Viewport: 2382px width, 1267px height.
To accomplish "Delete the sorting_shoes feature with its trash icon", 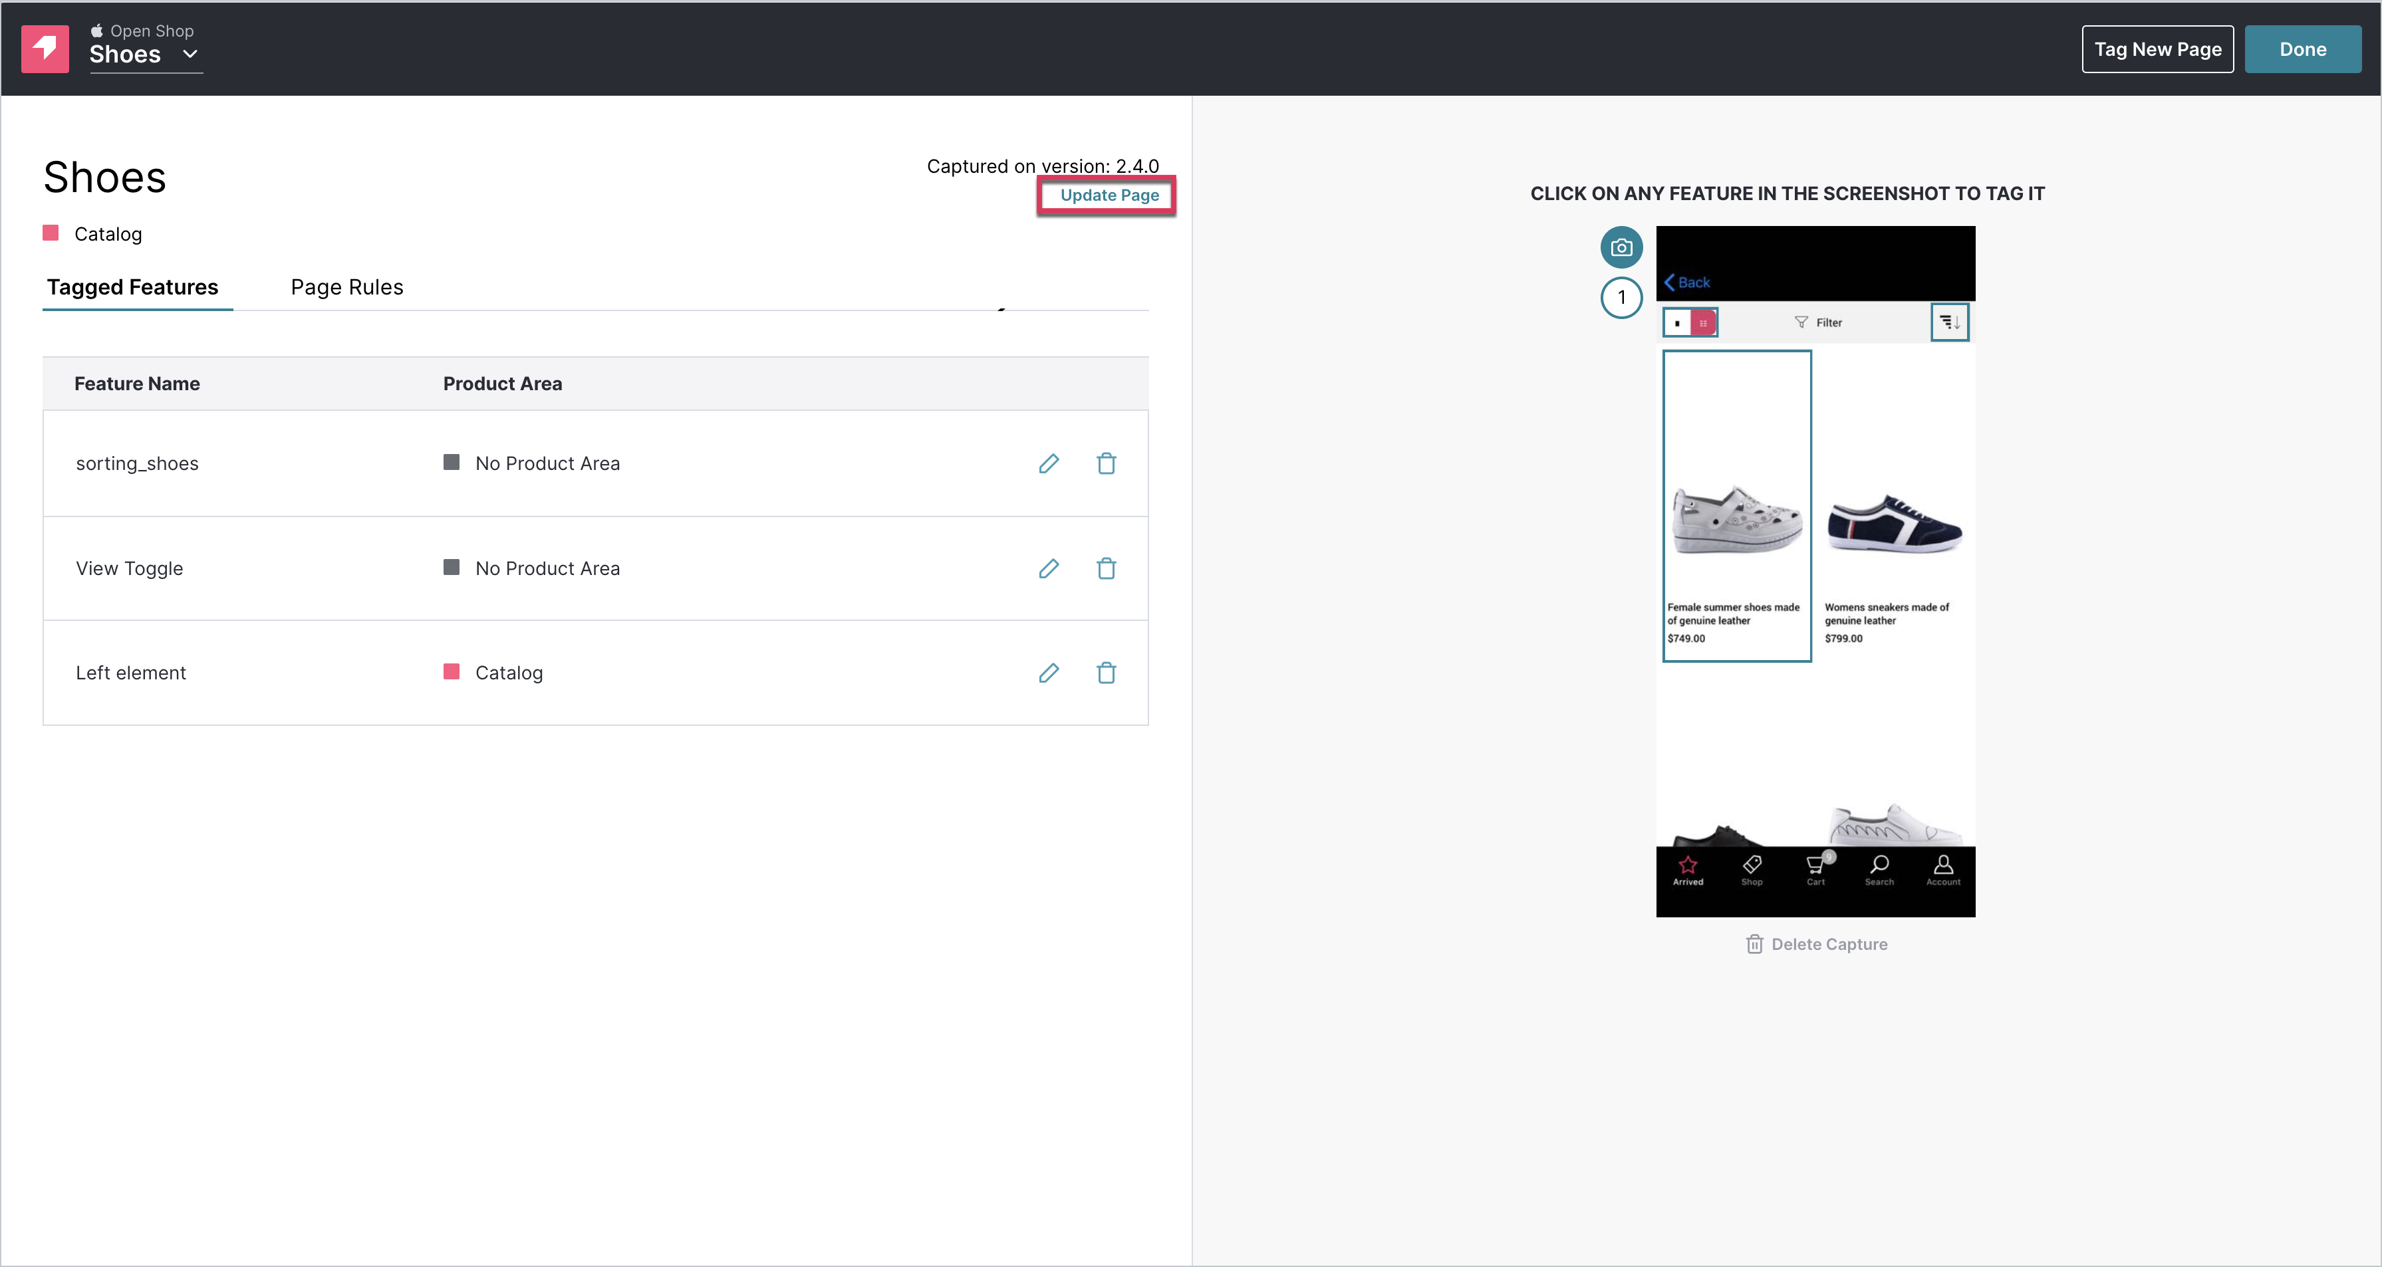I will point(1106,463).
